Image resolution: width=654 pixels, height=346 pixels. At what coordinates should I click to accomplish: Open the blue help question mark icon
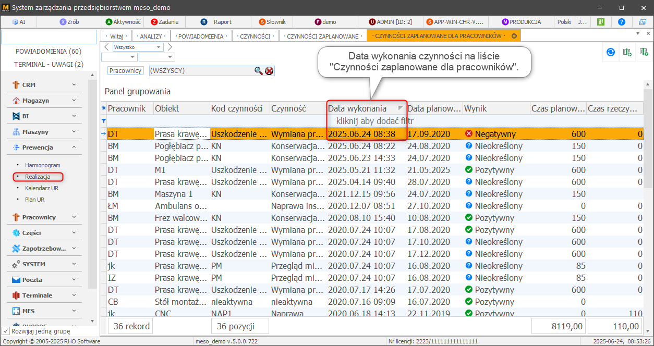coord(621,22)
